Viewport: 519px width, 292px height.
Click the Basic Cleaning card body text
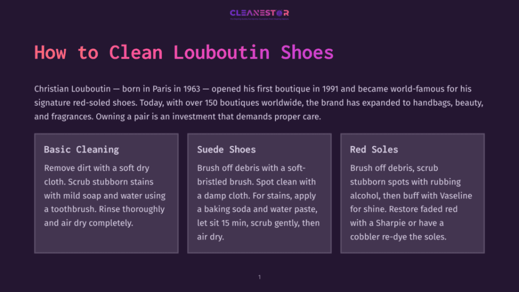(x=105, y=195)
